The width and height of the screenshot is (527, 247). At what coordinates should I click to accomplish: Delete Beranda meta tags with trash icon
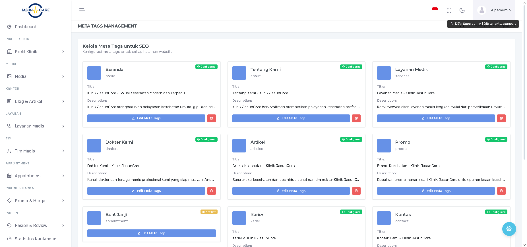coord(211,118)
